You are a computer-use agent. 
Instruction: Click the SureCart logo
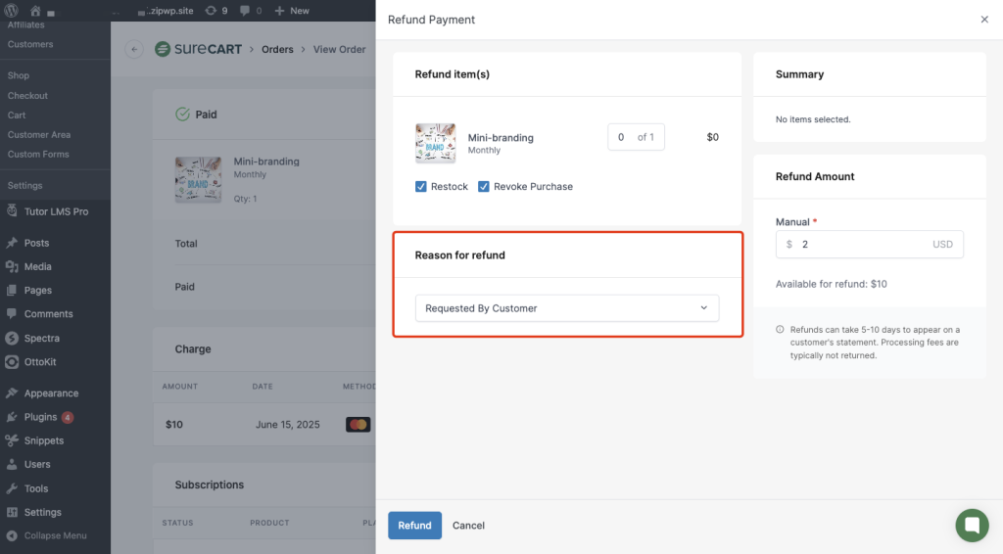click(x=199, y=49)
